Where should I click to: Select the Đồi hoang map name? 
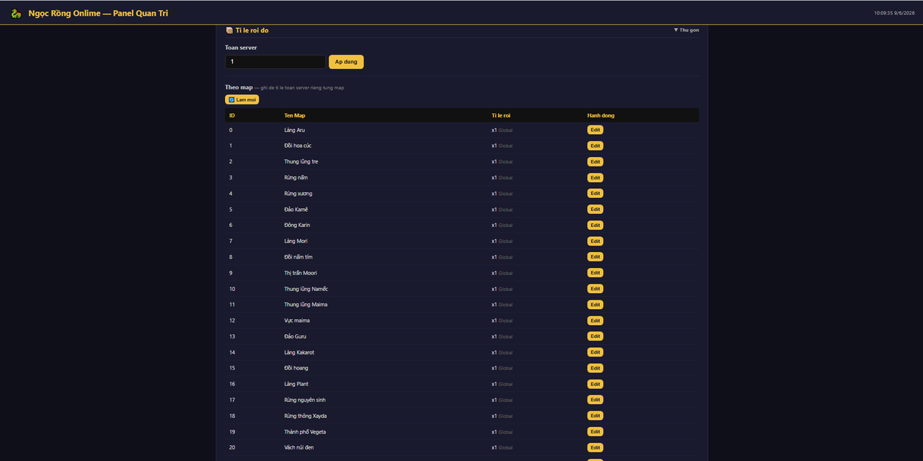296,368
